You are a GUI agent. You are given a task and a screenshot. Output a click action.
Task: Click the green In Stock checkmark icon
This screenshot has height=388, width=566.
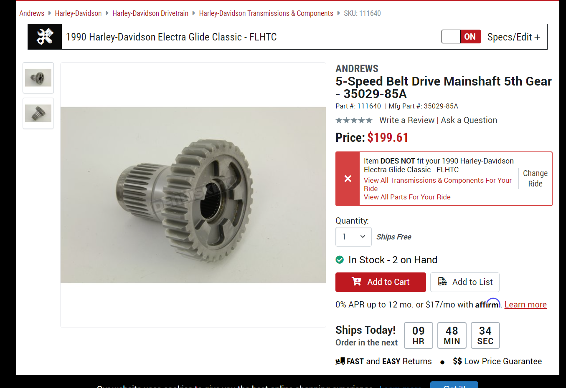coord(340,260)
